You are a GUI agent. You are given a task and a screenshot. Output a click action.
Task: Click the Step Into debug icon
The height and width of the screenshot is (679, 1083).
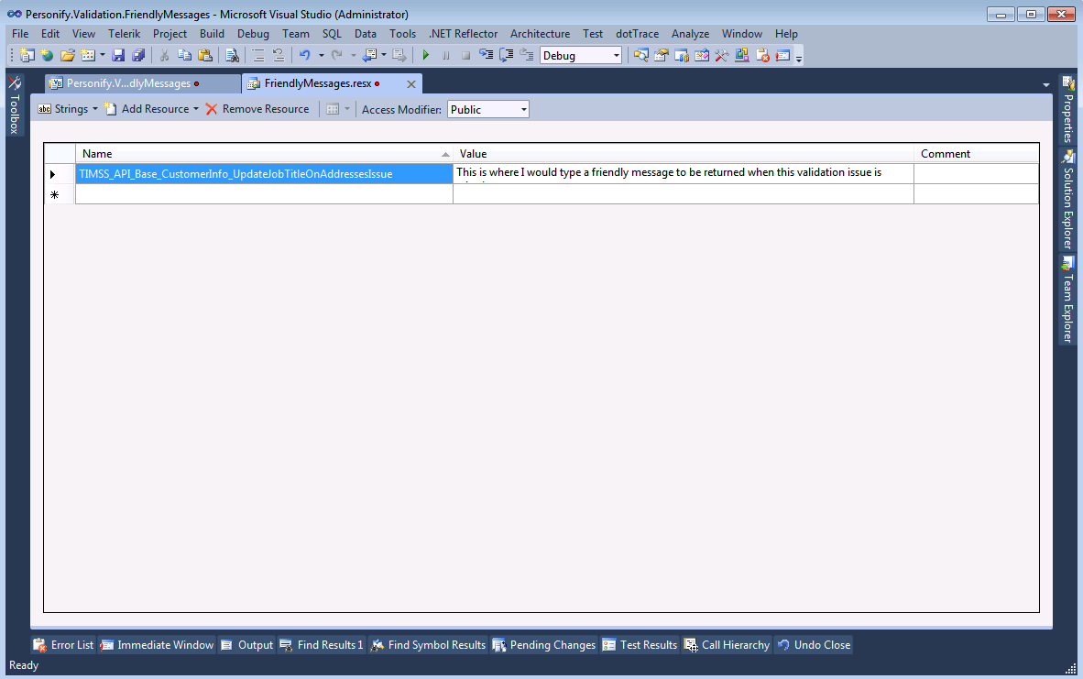(x=487, y=55)
